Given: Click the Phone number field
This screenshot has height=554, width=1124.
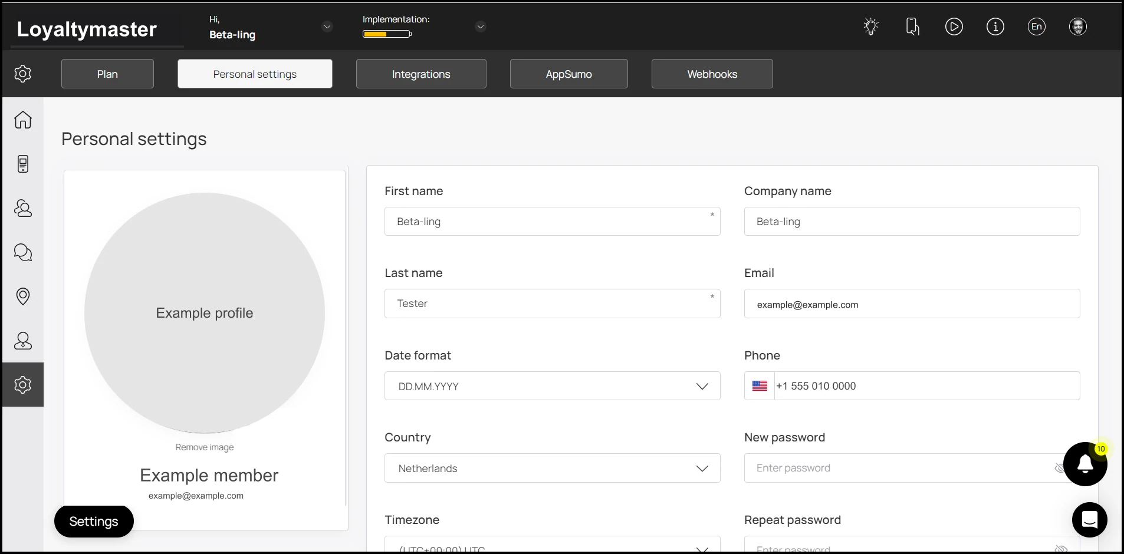Looking at the screenshot, I should 927,386.
